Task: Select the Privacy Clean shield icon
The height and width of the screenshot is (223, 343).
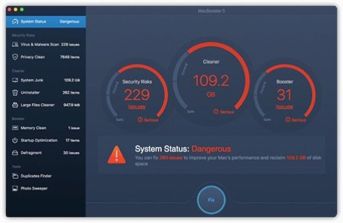Action: pyautogui.click(x=15, y=57)
